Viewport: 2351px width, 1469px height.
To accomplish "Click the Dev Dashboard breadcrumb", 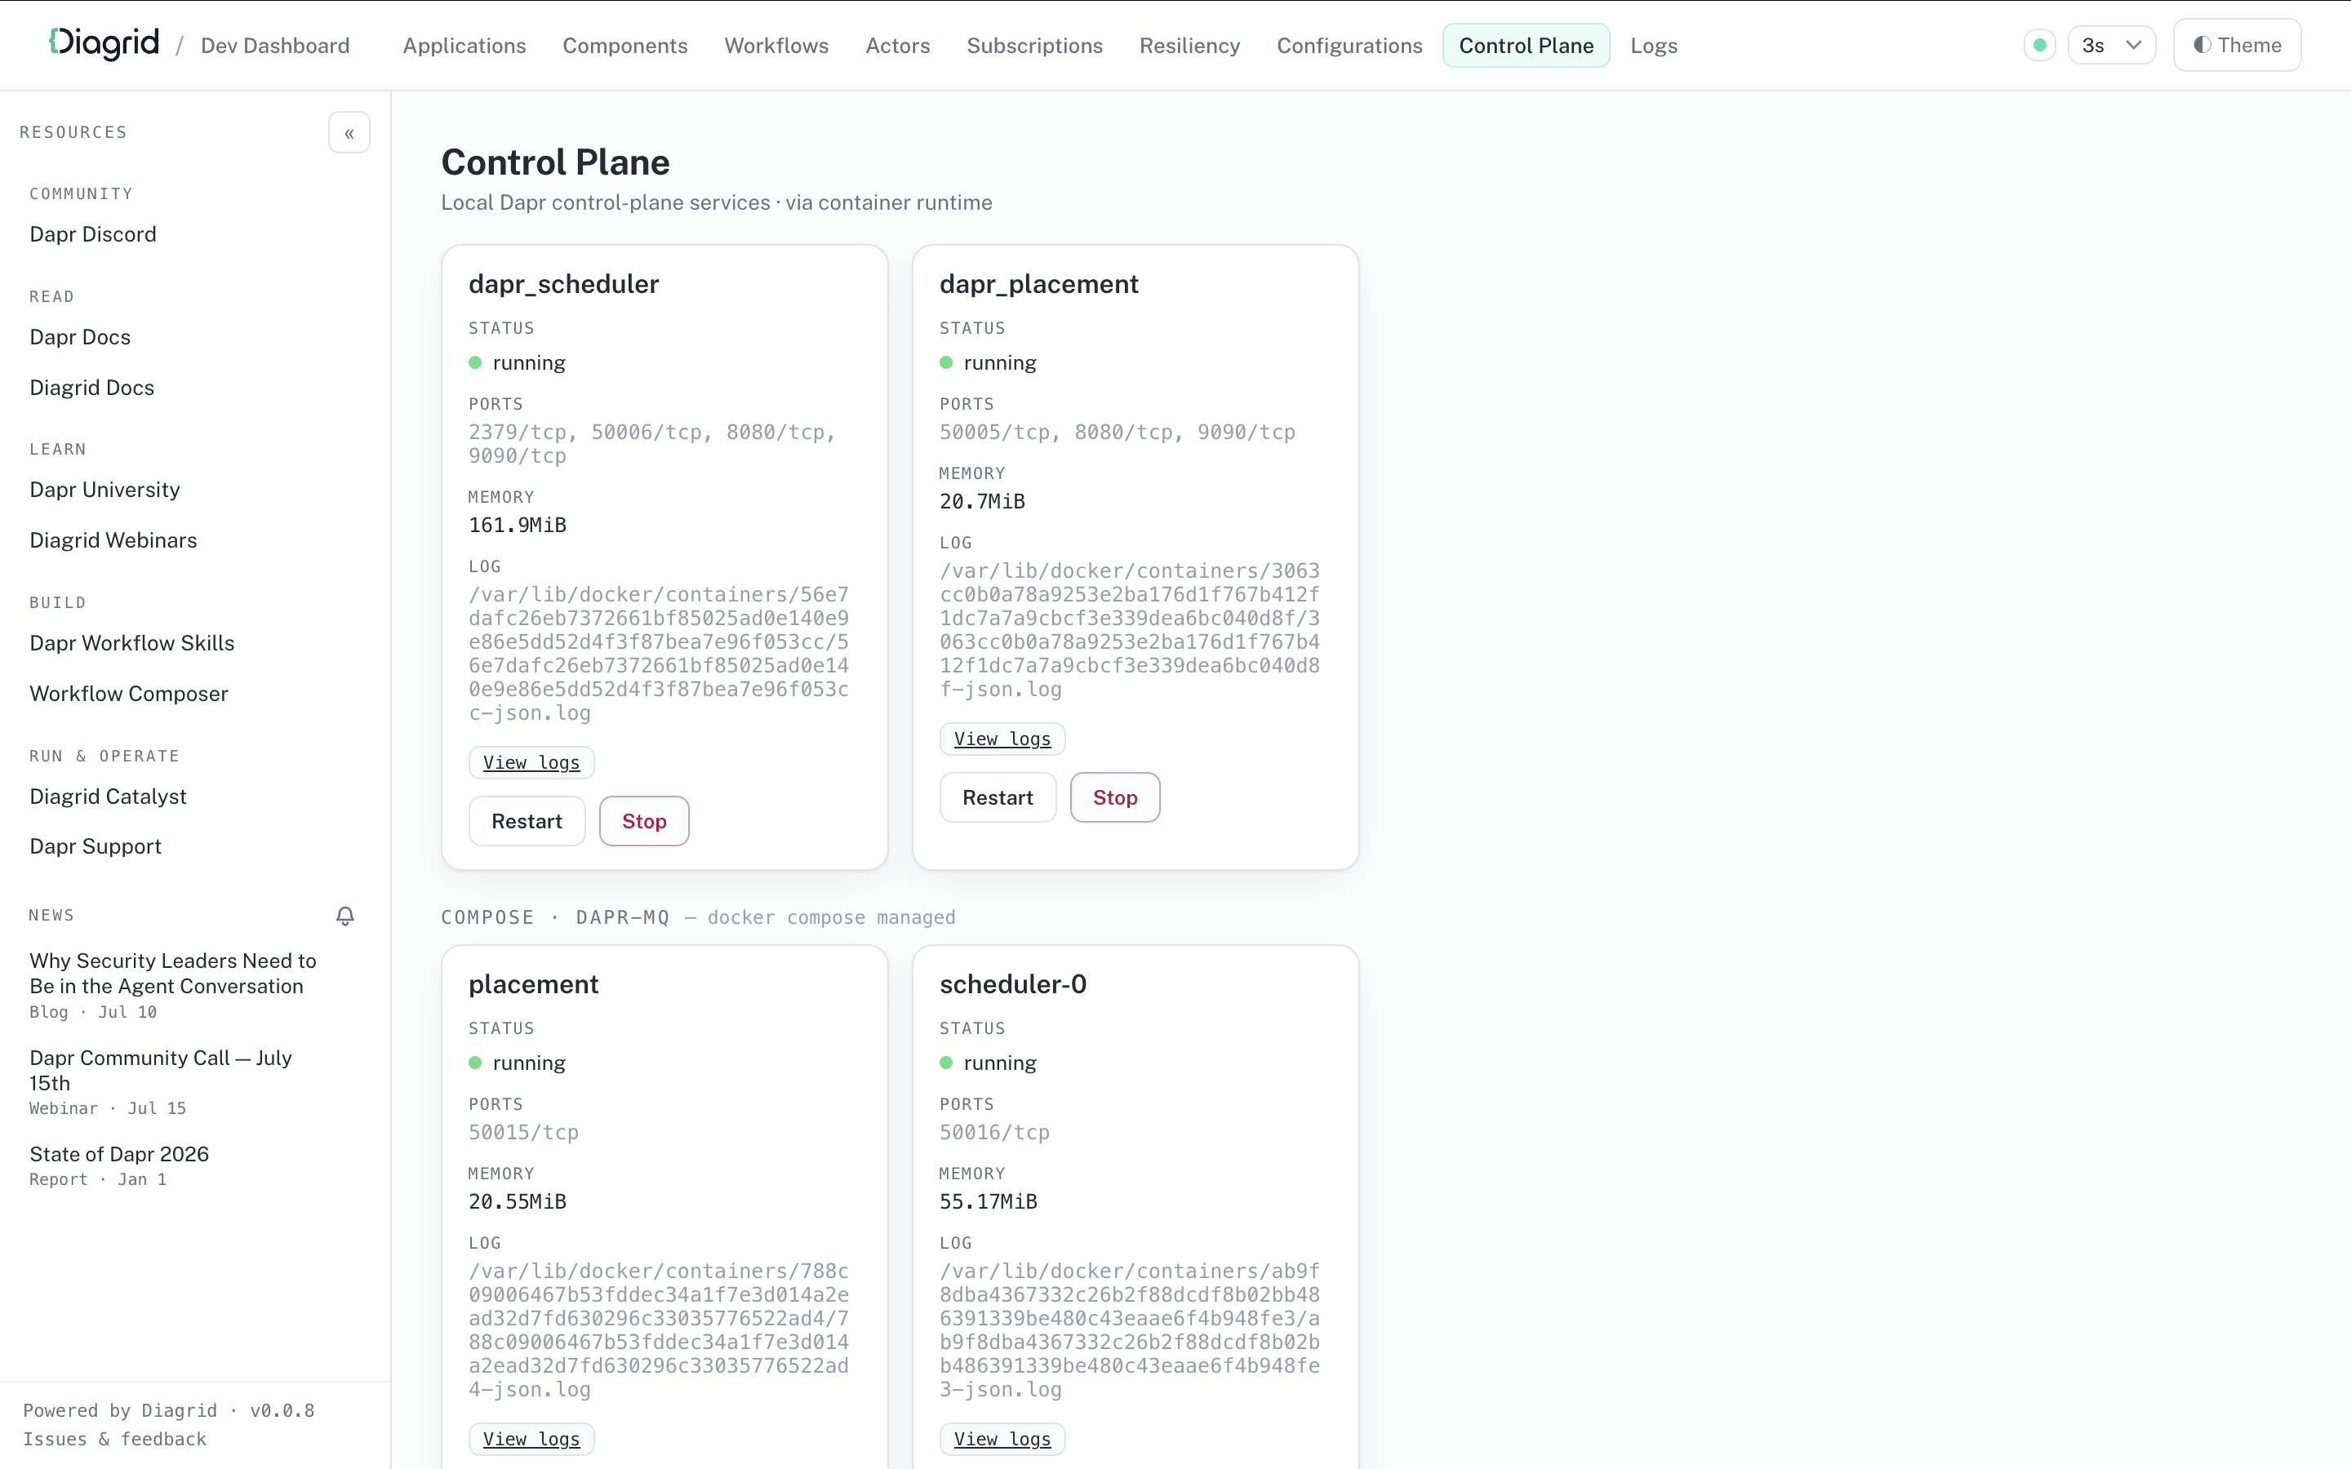I will pyautogui.click(x=275, y=46).
